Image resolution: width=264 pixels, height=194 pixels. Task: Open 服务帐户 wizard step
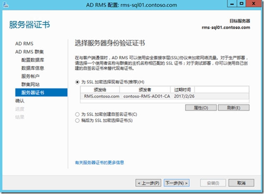(x=30, y=76)
